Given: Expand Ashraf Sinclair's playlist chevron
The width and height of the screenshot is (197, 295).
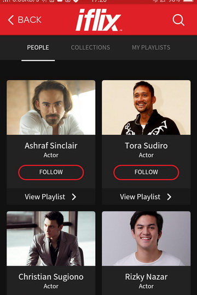Looking at the screenshot, I should point(74,197).
